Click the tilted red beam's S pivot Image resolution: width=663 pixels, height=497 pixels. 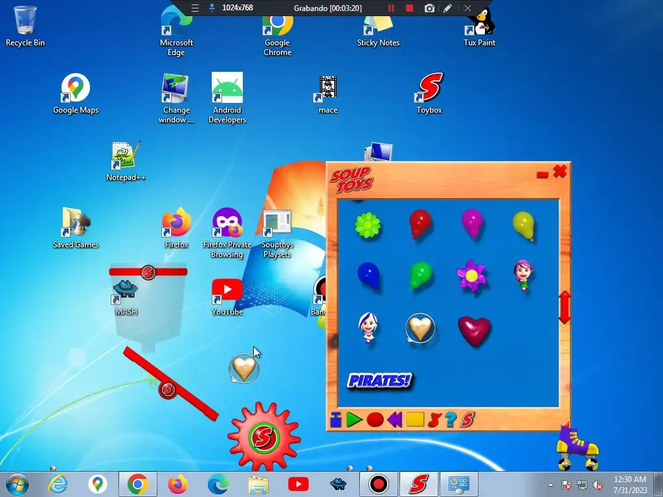[x=168, y=389]
